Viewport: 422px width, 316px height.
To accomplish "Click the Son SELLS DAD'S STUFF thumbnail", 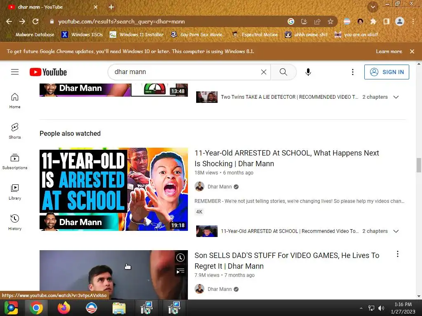I will point(114,275).
